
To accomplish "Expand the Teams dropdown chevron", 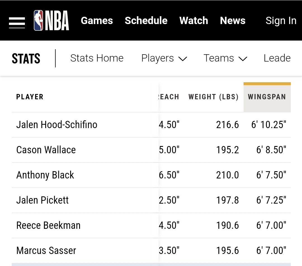I will (x=243, y=59).
